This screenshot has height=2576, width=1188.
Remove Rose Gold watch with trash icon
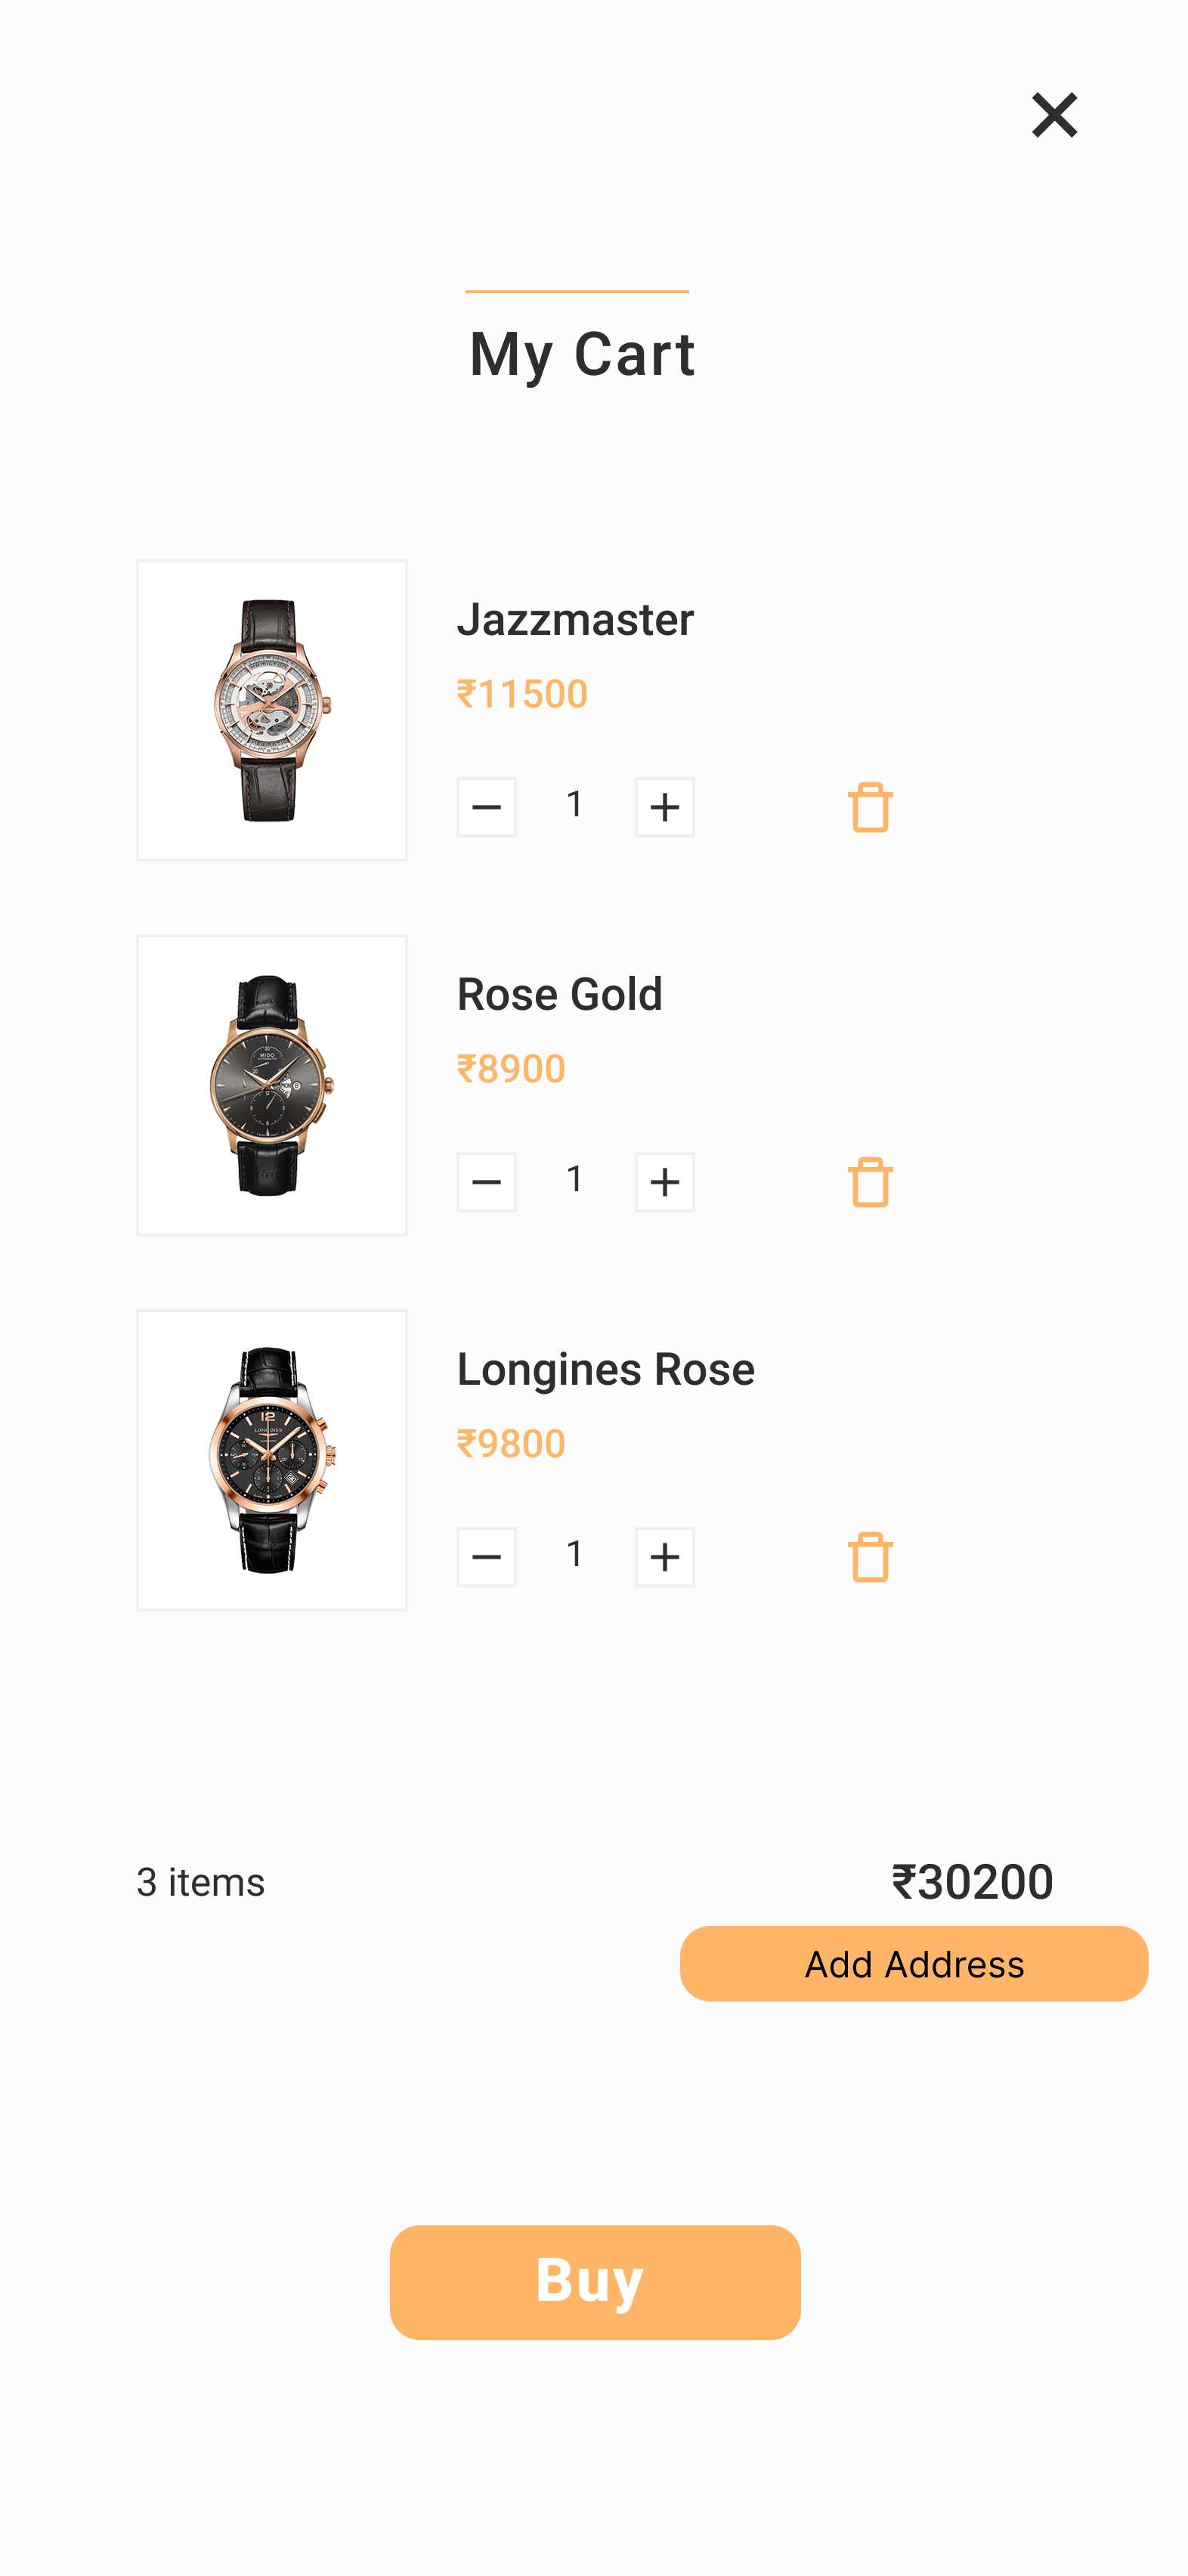pyautogui.click(x=869, y=1182)
